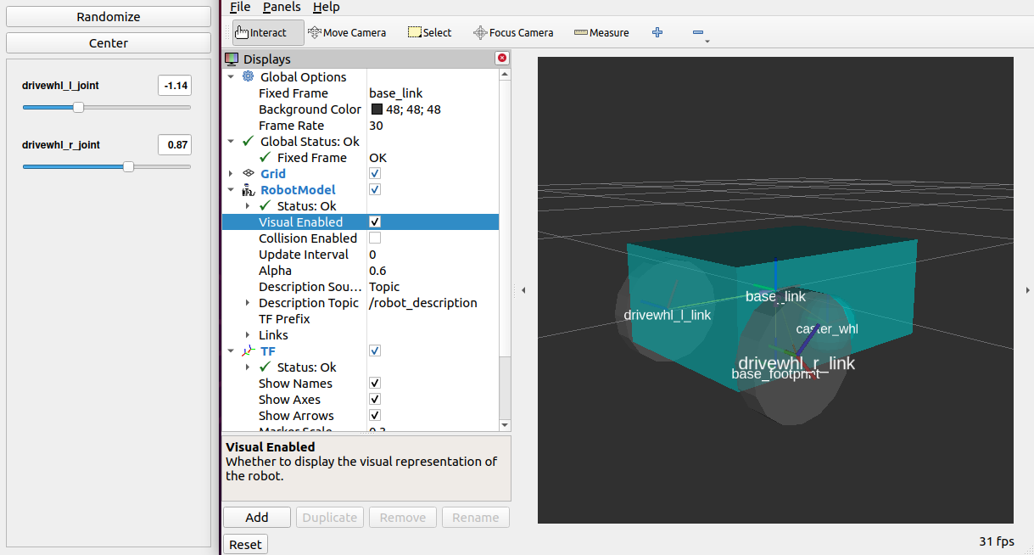Expand the Links tree item
Viewport: 1034px width, 555px height.
click(248, 335)
